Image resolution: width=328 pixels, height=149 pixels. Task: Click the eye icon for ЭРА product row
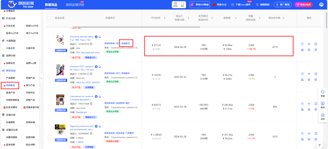(x=309, y=44)
